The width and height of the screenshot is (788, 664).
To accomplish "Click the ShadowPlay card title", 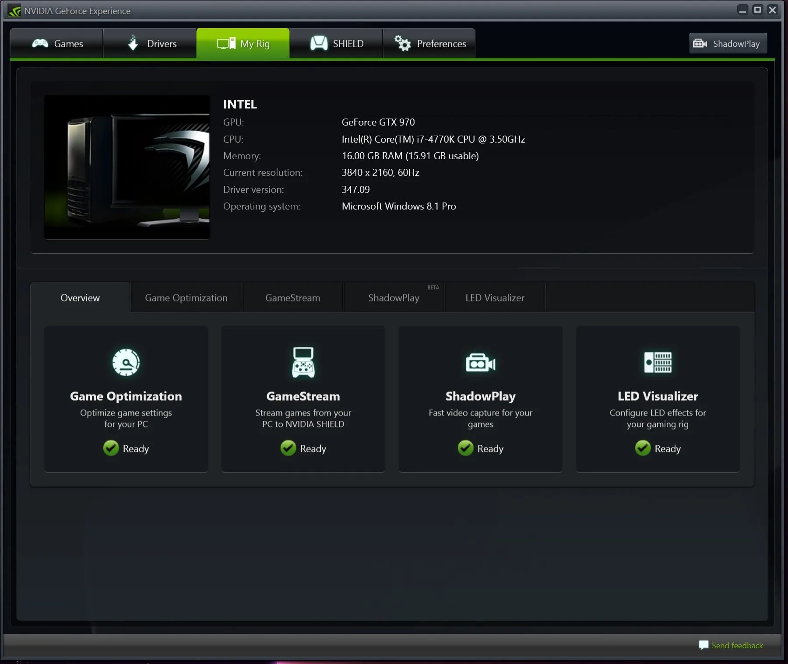I will (x=480, y=396).
